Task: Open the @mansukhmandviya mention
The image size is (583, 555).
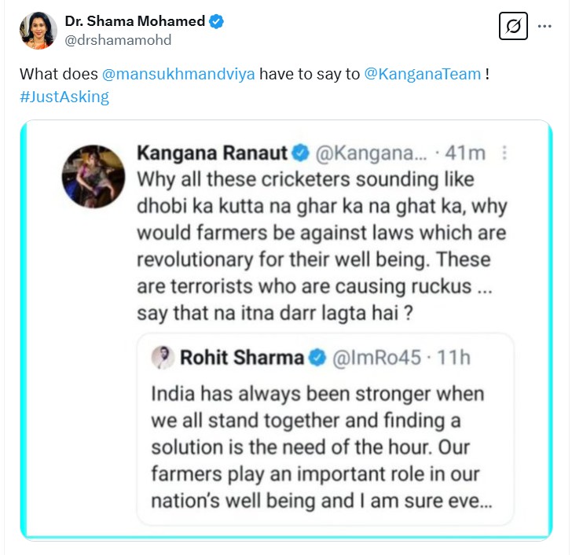Action: [178, 75]
